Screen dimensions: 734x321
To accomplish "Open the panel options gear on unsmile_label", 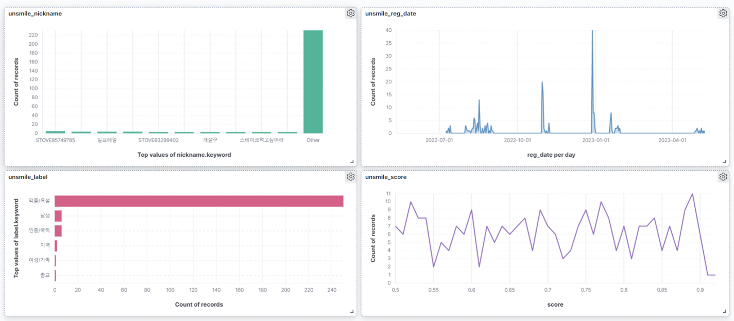I will point(351,176).
